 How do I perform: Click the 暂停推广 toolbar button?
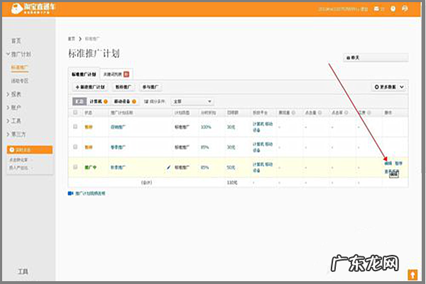123,87
